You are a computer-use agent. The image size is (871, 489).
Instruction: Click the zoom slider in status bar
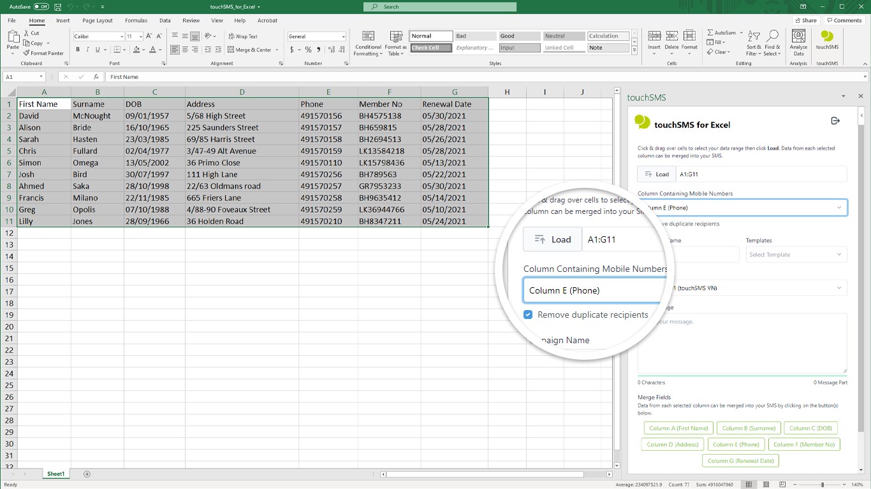point(822,485)
